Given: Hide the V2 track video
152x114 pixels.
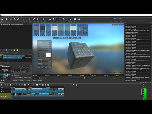Looking at the screenshot, I should (6, 92).
